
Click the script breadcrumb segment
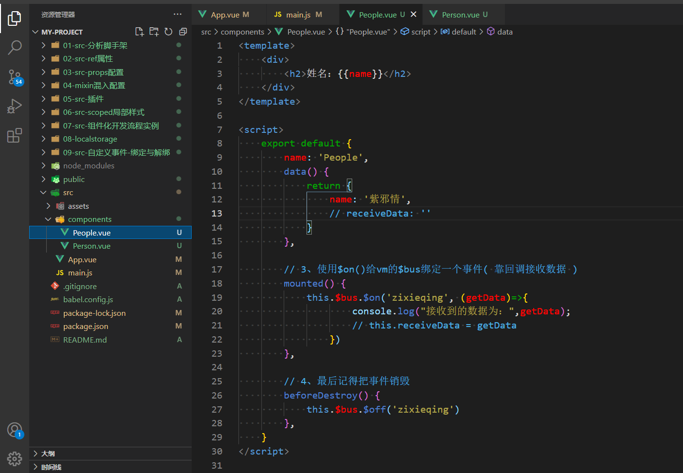(x=416, y=32)
